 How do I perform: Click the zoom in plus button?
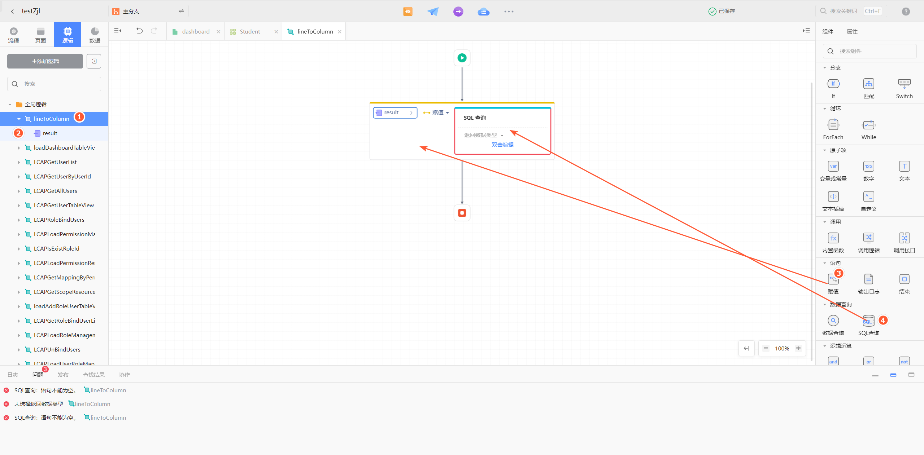798,348
